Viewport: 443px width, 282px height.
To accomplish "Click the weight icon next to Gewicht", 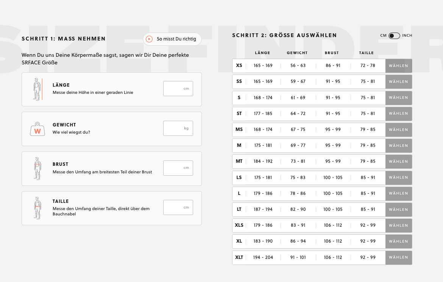I will pos(37,129).
